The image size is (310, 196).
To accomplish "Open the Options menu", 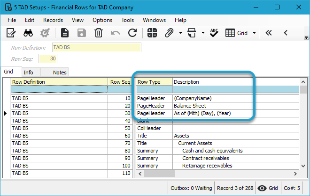I will pos(102,20).
